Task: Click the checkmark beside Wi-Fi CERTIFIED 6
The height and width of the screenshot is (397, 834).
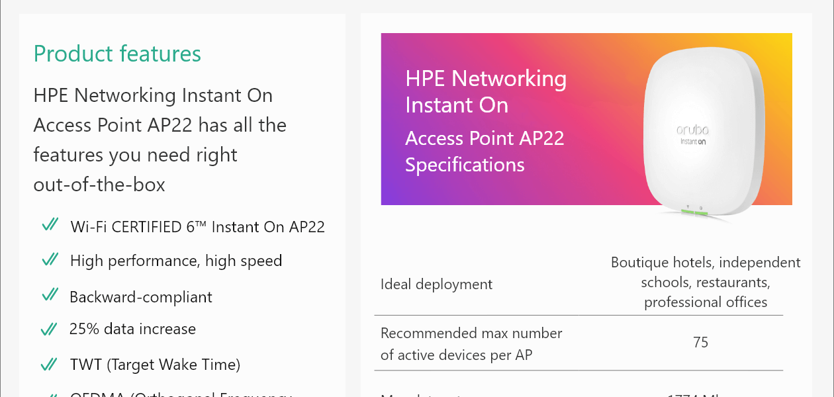Action: [50, 226]
